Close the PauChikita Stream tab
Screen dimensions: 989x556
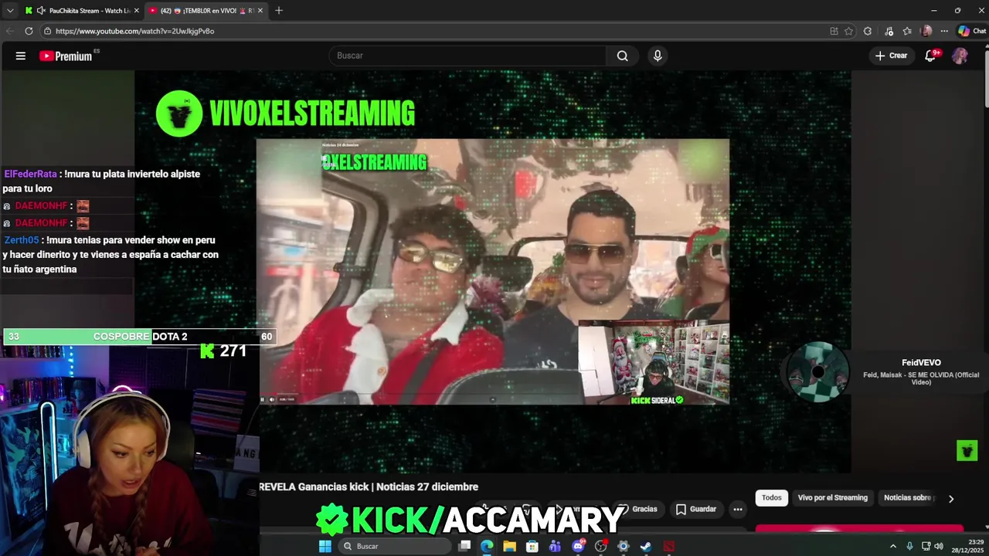(x=137, y=11)
